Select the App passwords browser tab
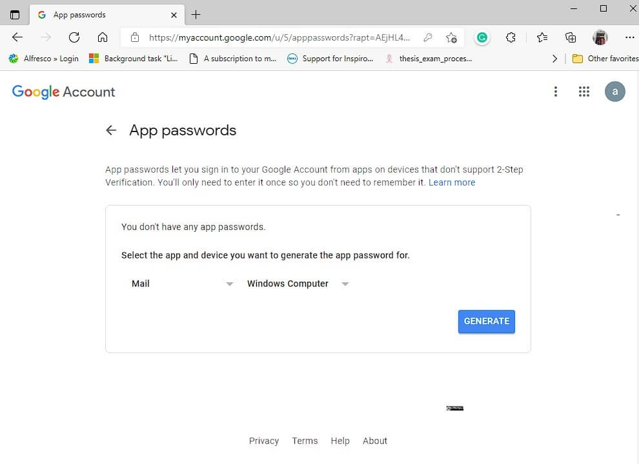The width and height of the screenshot is (639, 464). click(107, 15)
